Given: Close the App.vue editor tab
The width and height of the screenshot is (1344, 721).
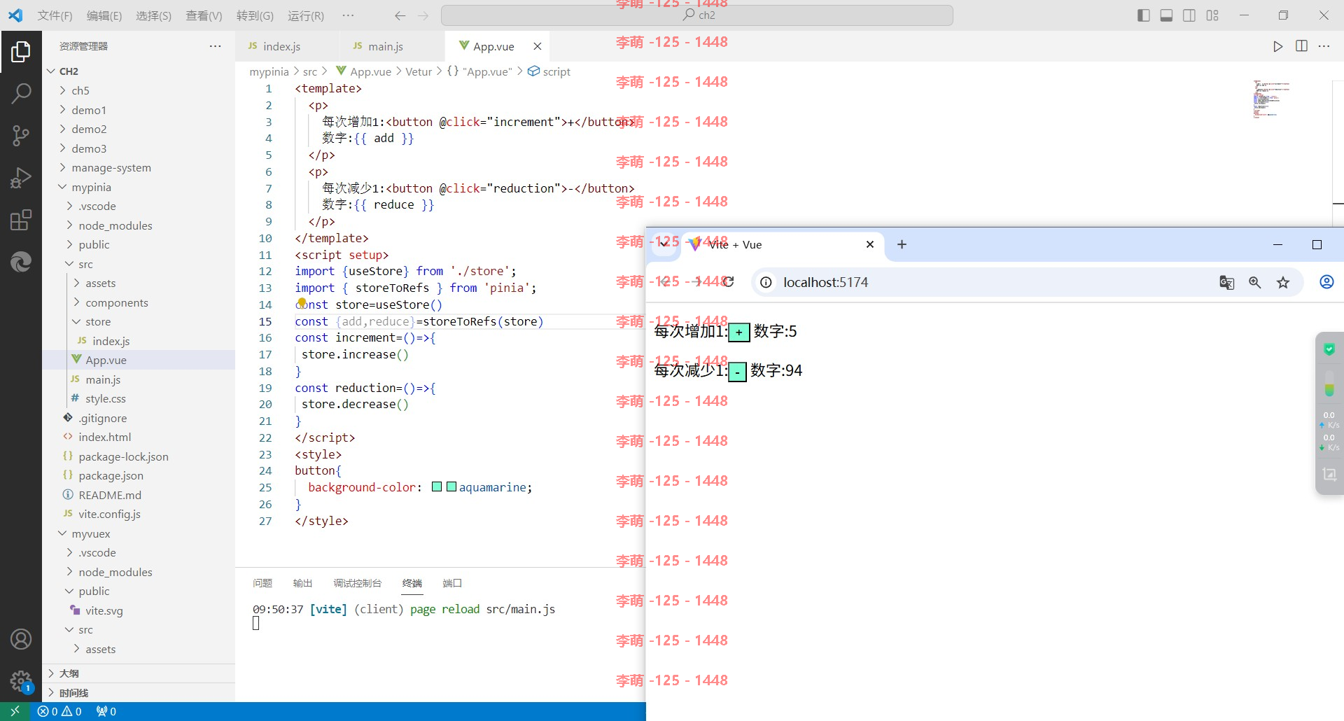Looking at the screenshot, I should 538,46.
